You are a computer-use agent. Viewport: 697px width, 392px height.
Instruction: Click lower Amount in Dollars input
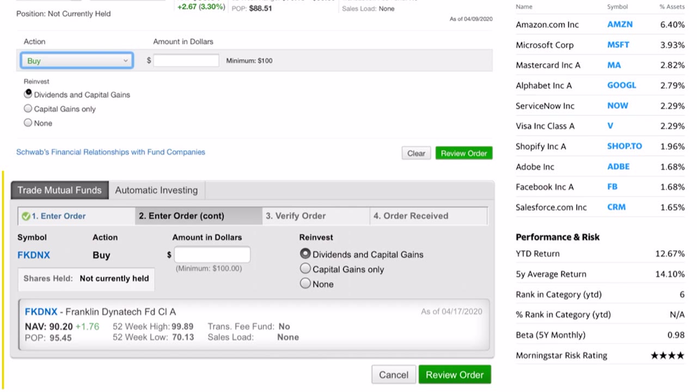point(212,255)
